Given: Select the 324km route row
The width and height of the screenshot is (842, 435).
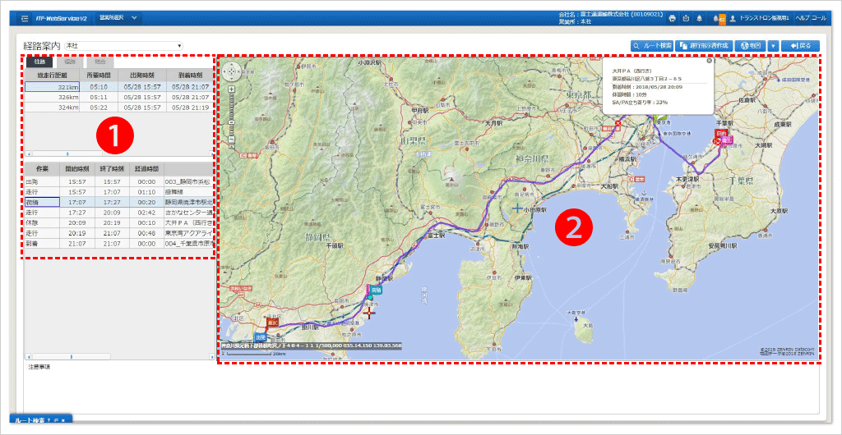Looking at the screenshot, I should pos(119,108).
